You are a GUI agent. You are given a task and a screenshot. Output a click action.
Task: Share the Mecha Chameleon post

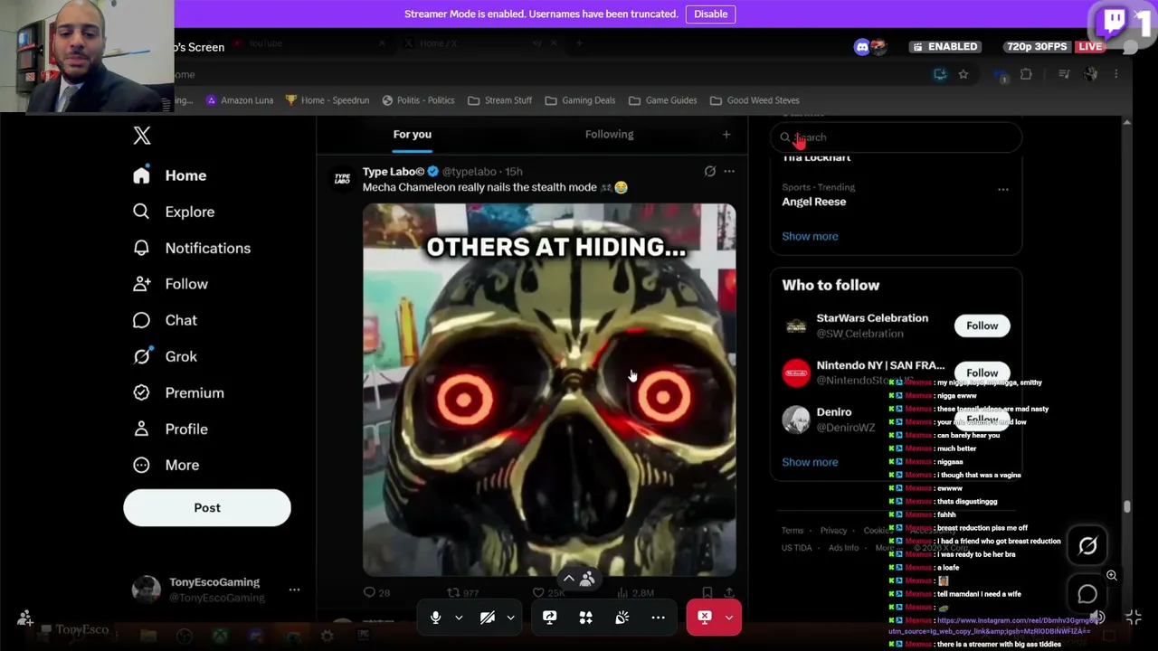(x=729, y=592)
